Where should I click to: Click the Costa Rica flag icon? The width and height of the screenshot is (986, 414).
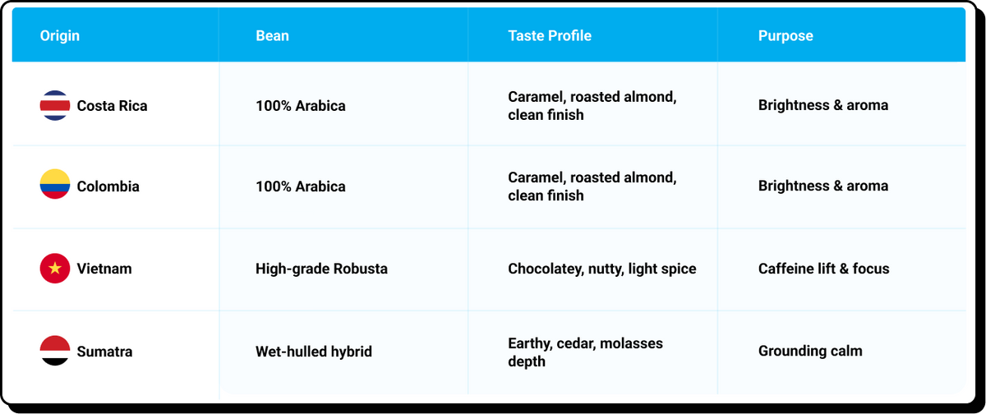55,106
